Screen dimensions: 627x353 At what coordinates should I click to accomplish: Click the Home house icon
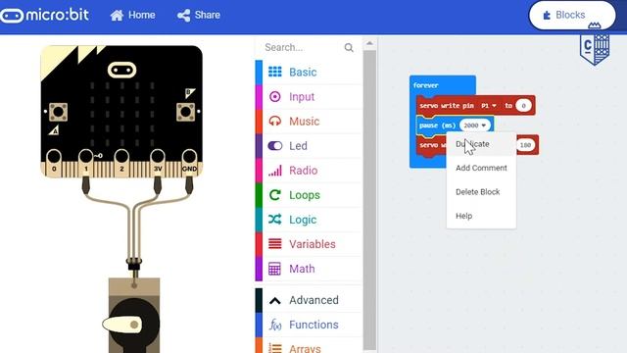pyautogui.click(x=117, y=16)
